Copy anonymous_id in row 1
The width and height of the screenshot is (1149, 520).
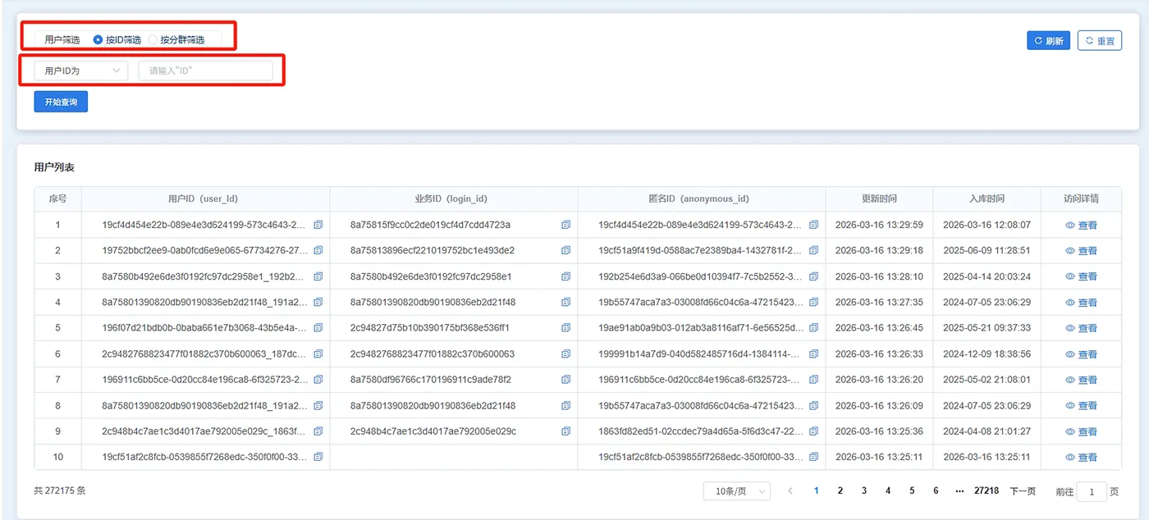(813, 225)
